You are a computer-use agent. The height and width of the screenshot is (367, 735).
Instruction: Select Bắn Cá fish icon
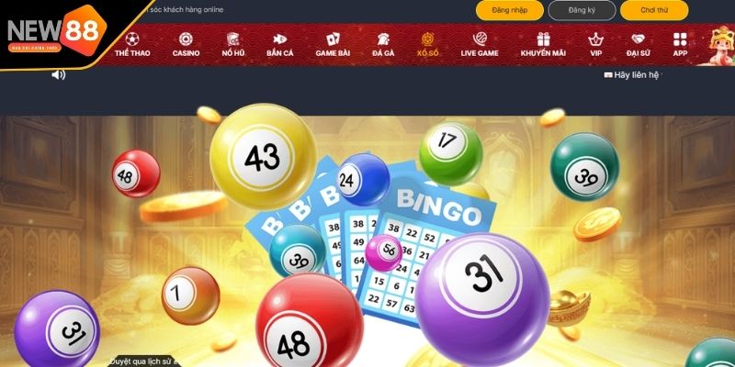280,39
